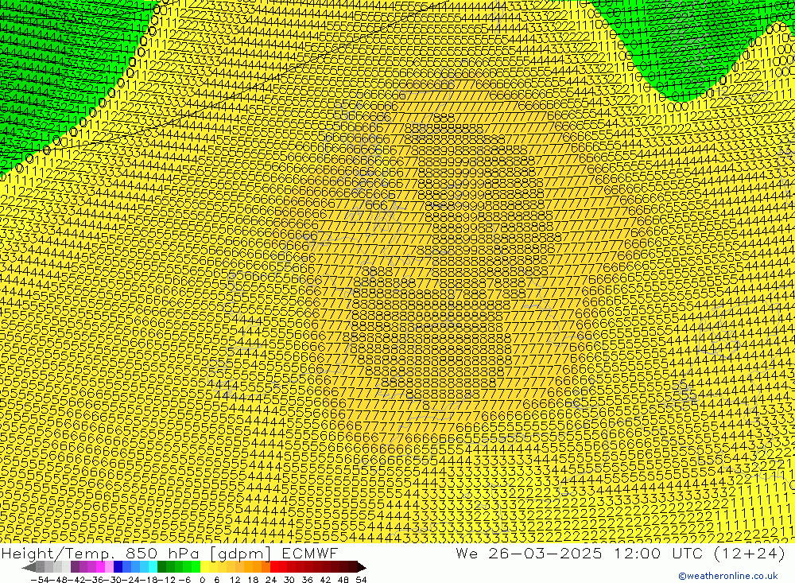The image size is (795, 583).
Task: Select the right dark arrow of the legend
Action: 362,567
